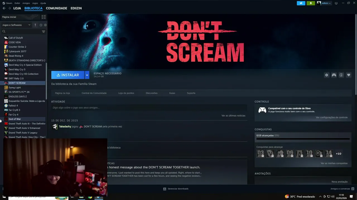Click the Takadashy avatar in activity
Screen dimensions: 357x200
55,127
